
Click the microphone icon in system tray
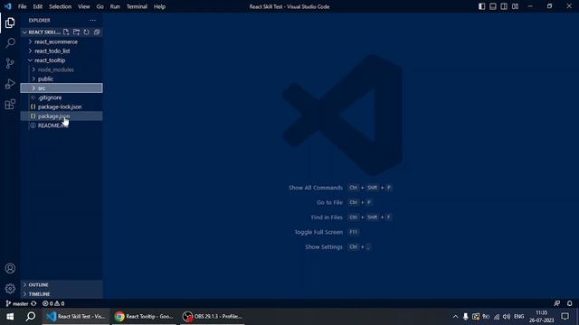pyautogui.click(x=466, y=317)
